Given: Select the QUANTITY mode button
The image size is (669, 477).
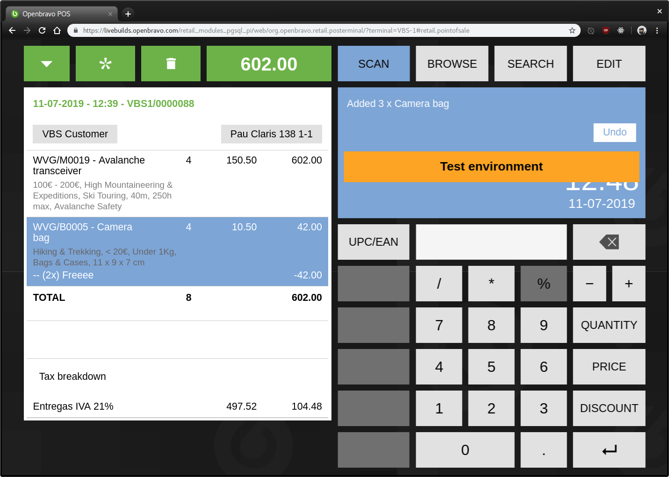Looking at the screenshot, I should [x=609, y=325].
